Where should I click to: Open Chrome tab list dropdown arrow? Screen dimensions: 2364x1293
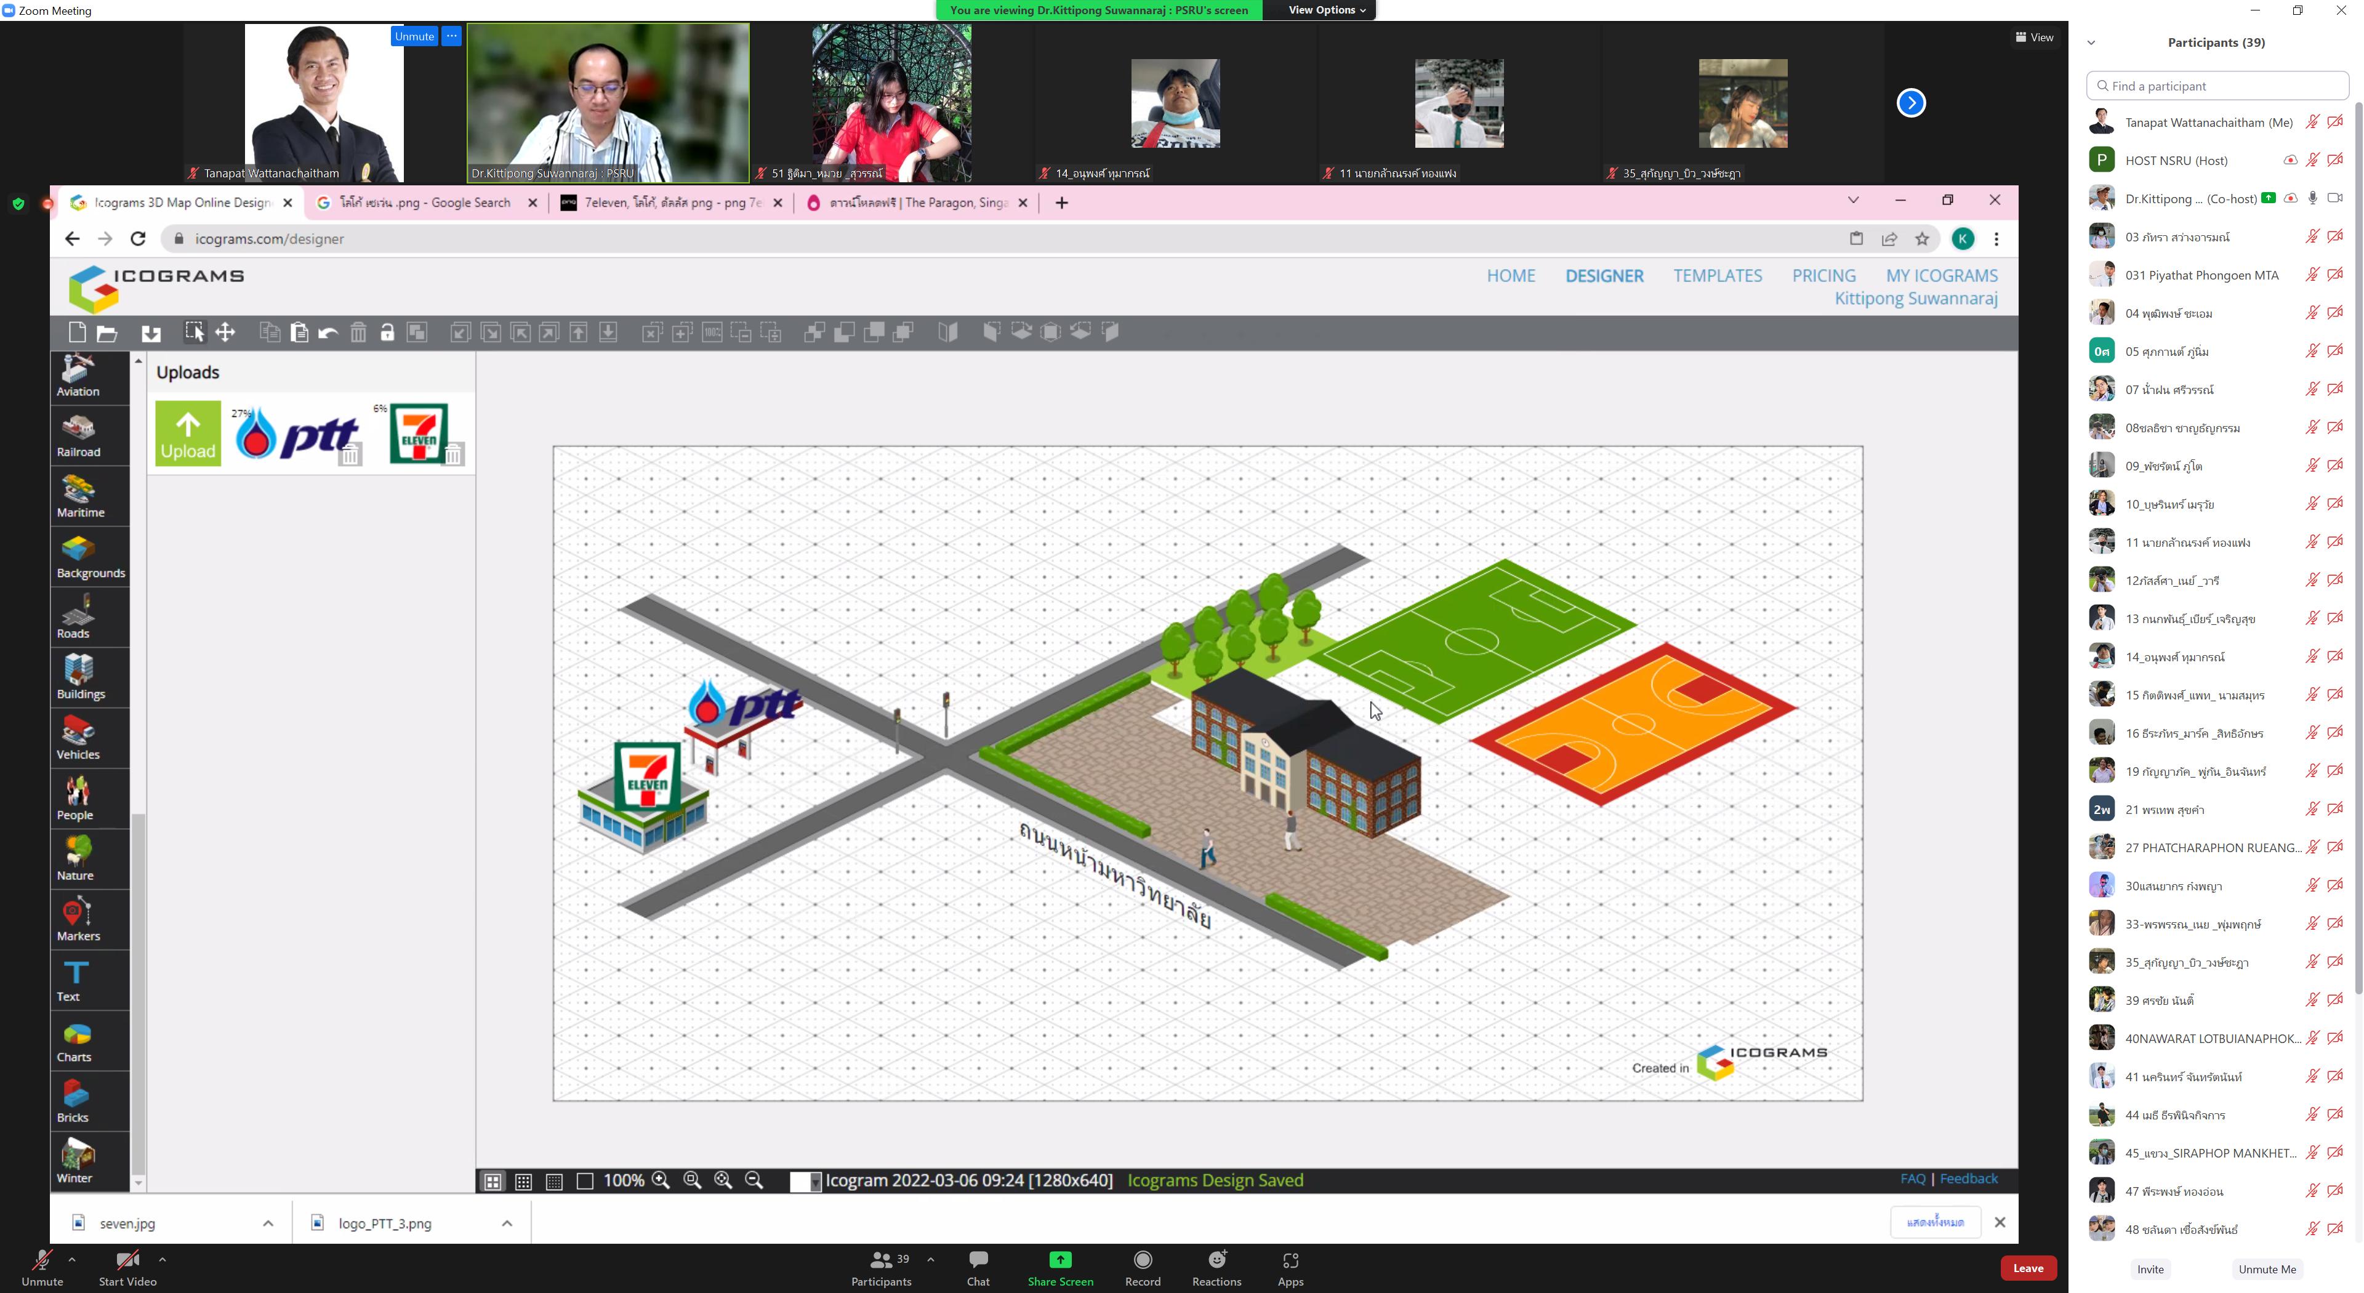(1853, 200)
